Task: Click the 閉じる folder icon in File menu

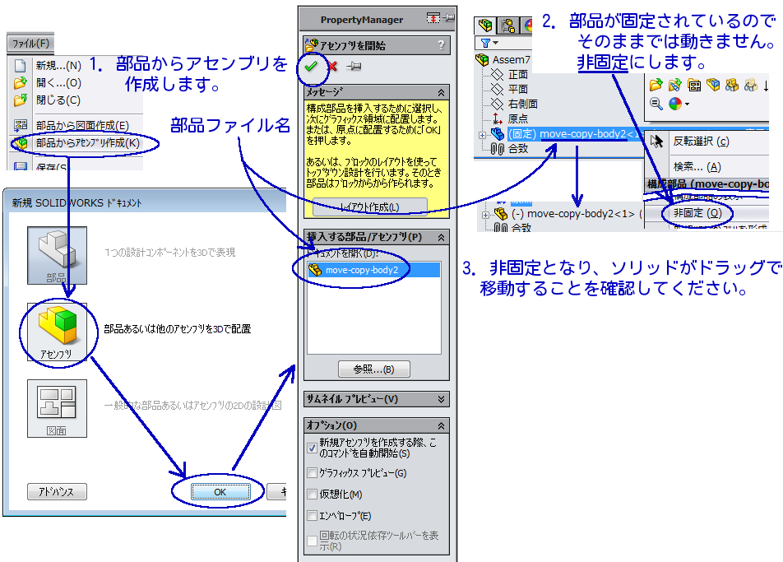Action: [21, 100]
